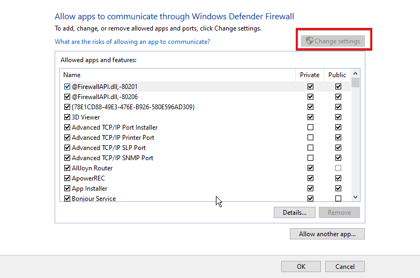Image resolution: width=420 pixels, height=278 pixels.
Task: Click the Name column header
Action: point(178,75)
